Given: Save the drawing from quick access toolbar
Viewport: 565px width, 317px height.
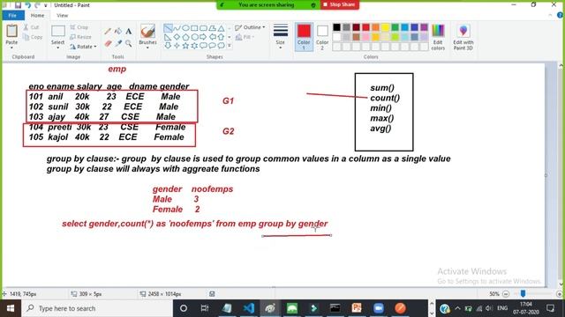Looking at the screenshot, I should [x=18, y=5].
